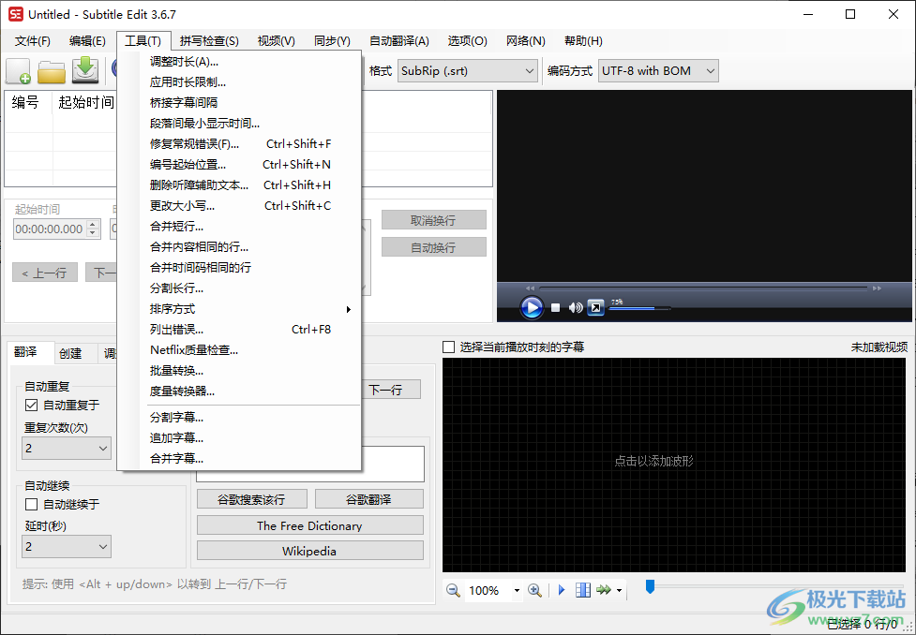Open a file with the folder icon

click(52, 71)
